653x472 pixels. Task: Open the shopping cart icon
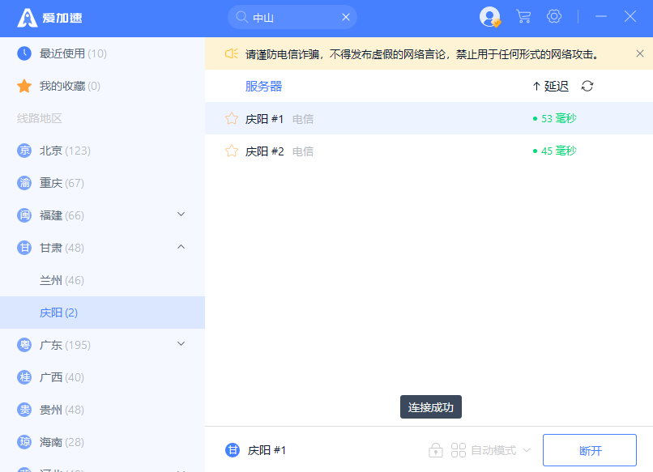523,17
